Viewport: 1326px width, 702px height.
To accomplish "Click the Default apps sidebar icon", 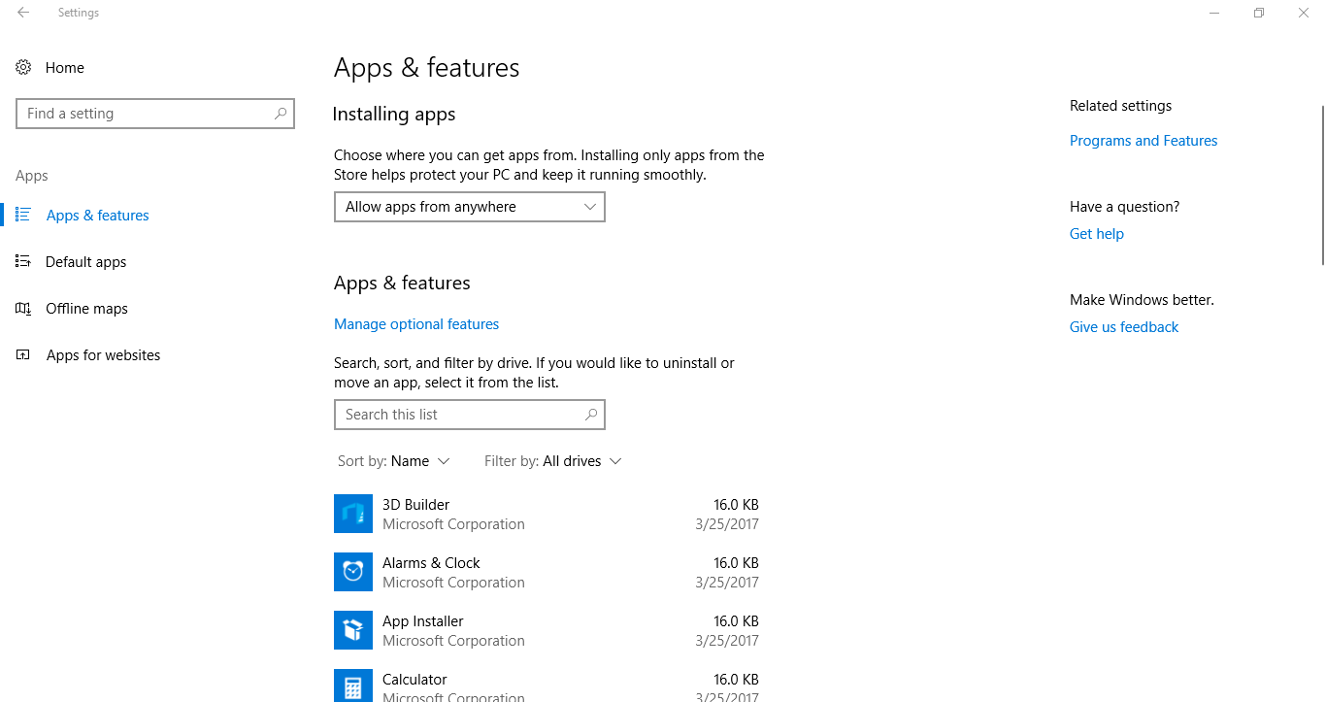I will pyautogui.click(x=23, y=261).
